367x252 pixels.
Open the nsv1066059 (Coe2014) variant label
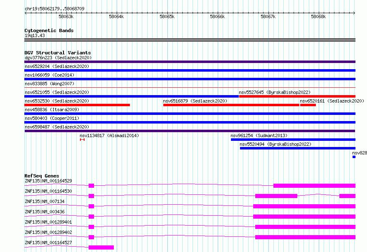[x=49, y=75]
